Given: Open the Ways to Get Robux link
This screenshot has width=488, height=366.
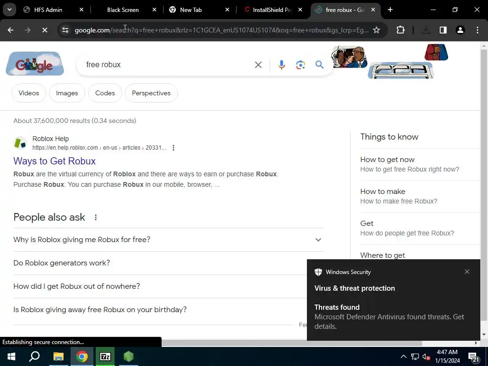Looking at the screenshot, I should (x=54, y=161).
